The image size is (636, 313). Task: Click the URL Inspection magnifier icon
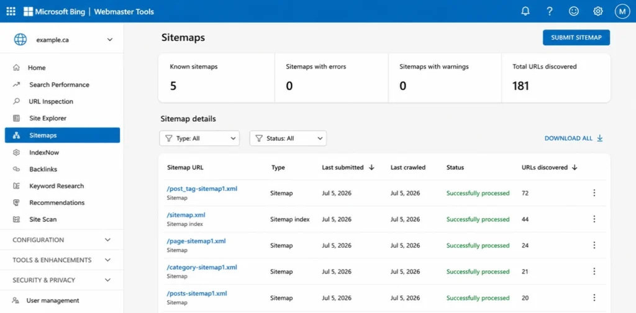[16, 101]
